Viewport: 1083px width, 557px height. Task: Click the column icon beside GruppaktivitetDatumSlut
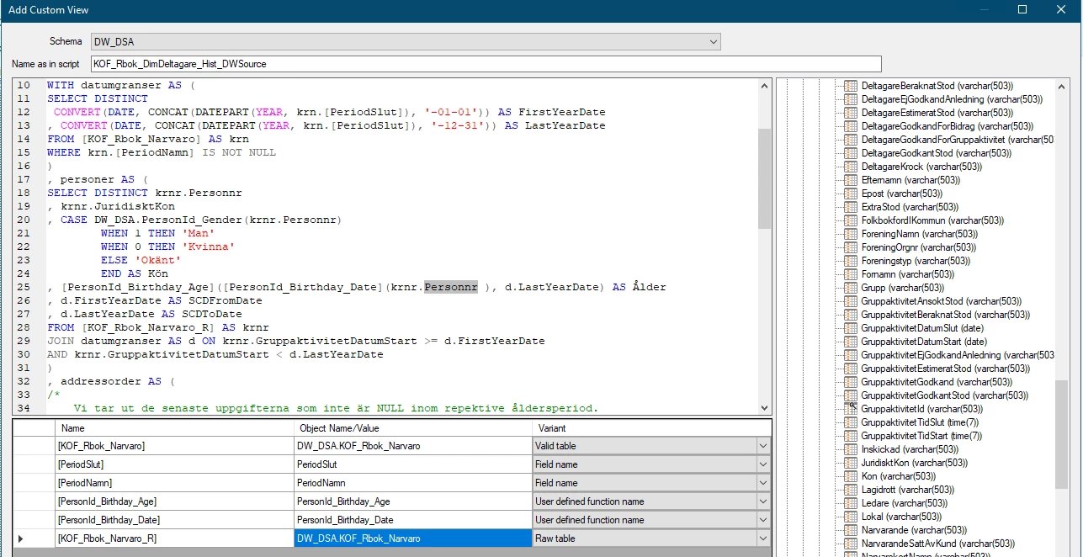pos(851,328)
